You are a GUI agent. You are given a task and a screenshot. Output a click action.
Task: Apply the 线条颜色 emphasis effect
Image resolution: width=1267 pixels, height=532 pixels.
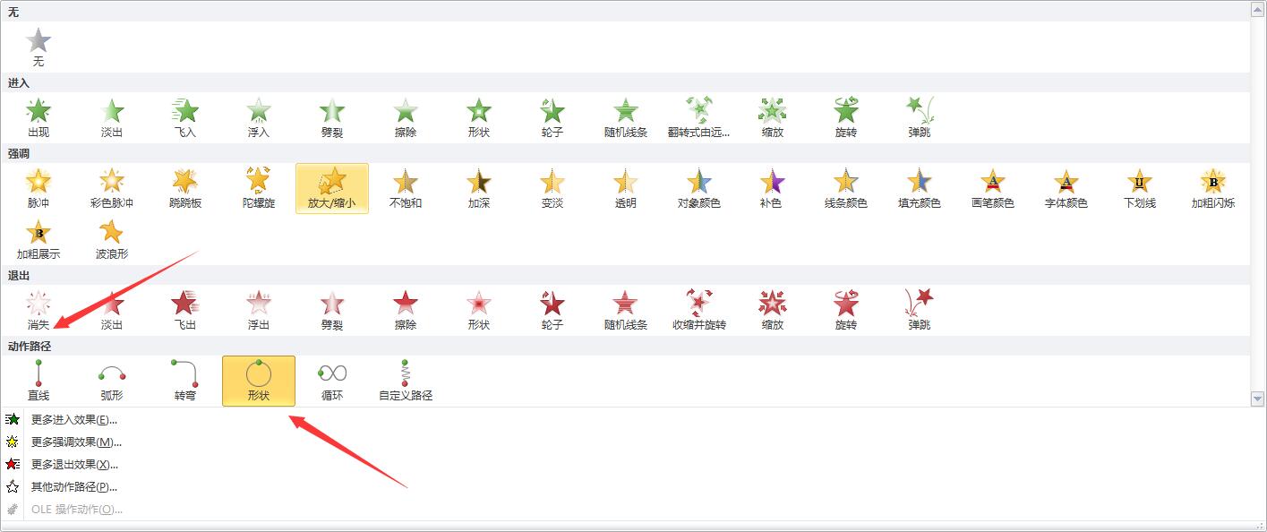[x=846, y=188]
